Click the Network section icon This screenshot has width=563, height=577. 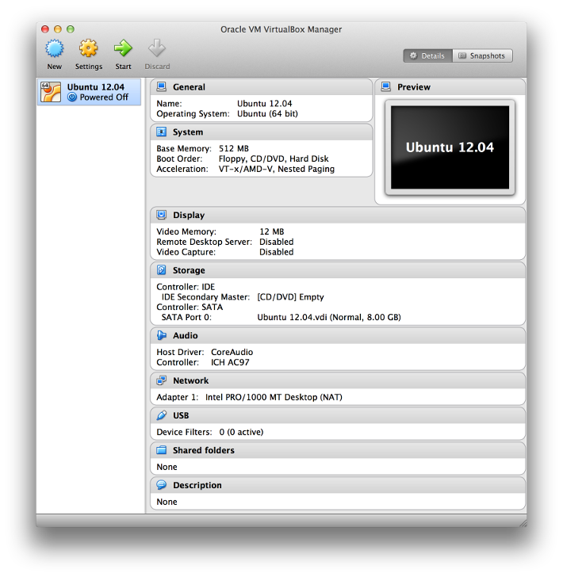[x=161, y=380]
